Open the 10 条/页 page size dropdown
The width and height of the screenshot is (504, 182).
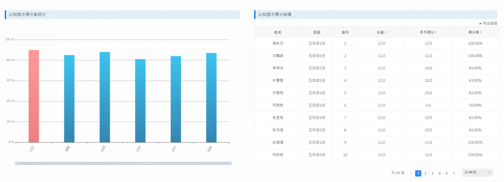(x=478, y=173)
